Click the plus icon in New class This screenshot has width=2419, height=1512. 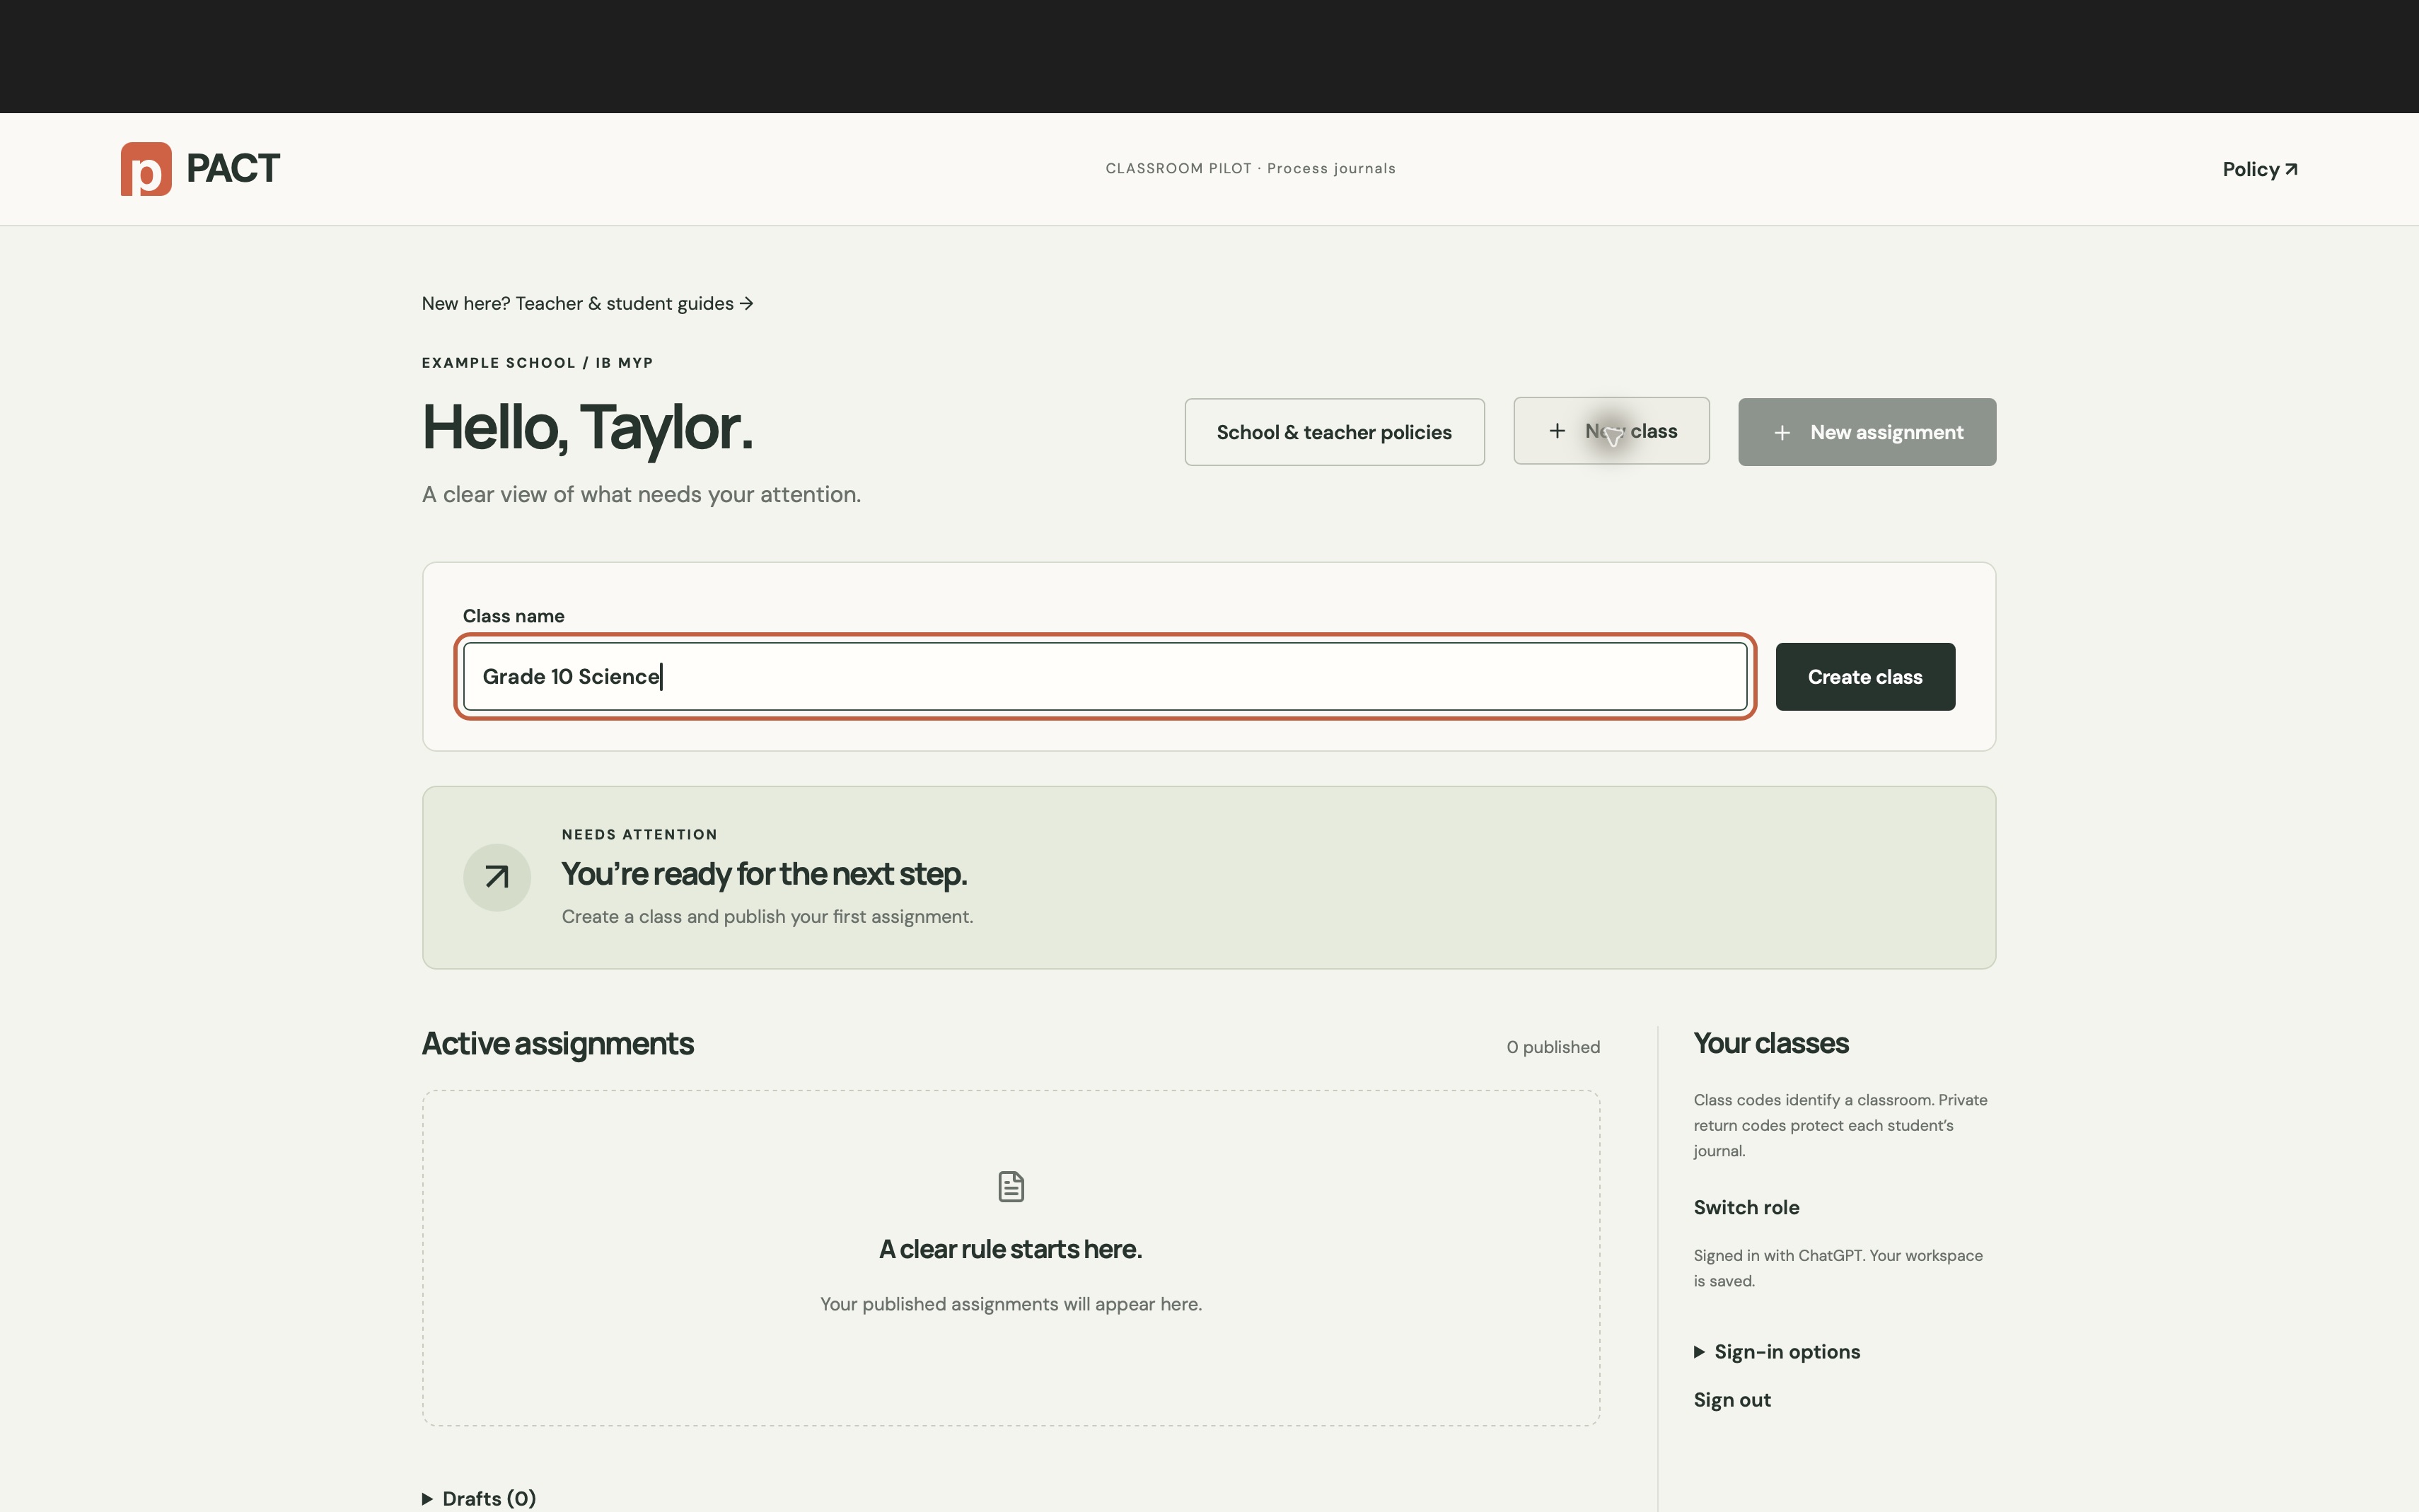(x=1557, y=431)
